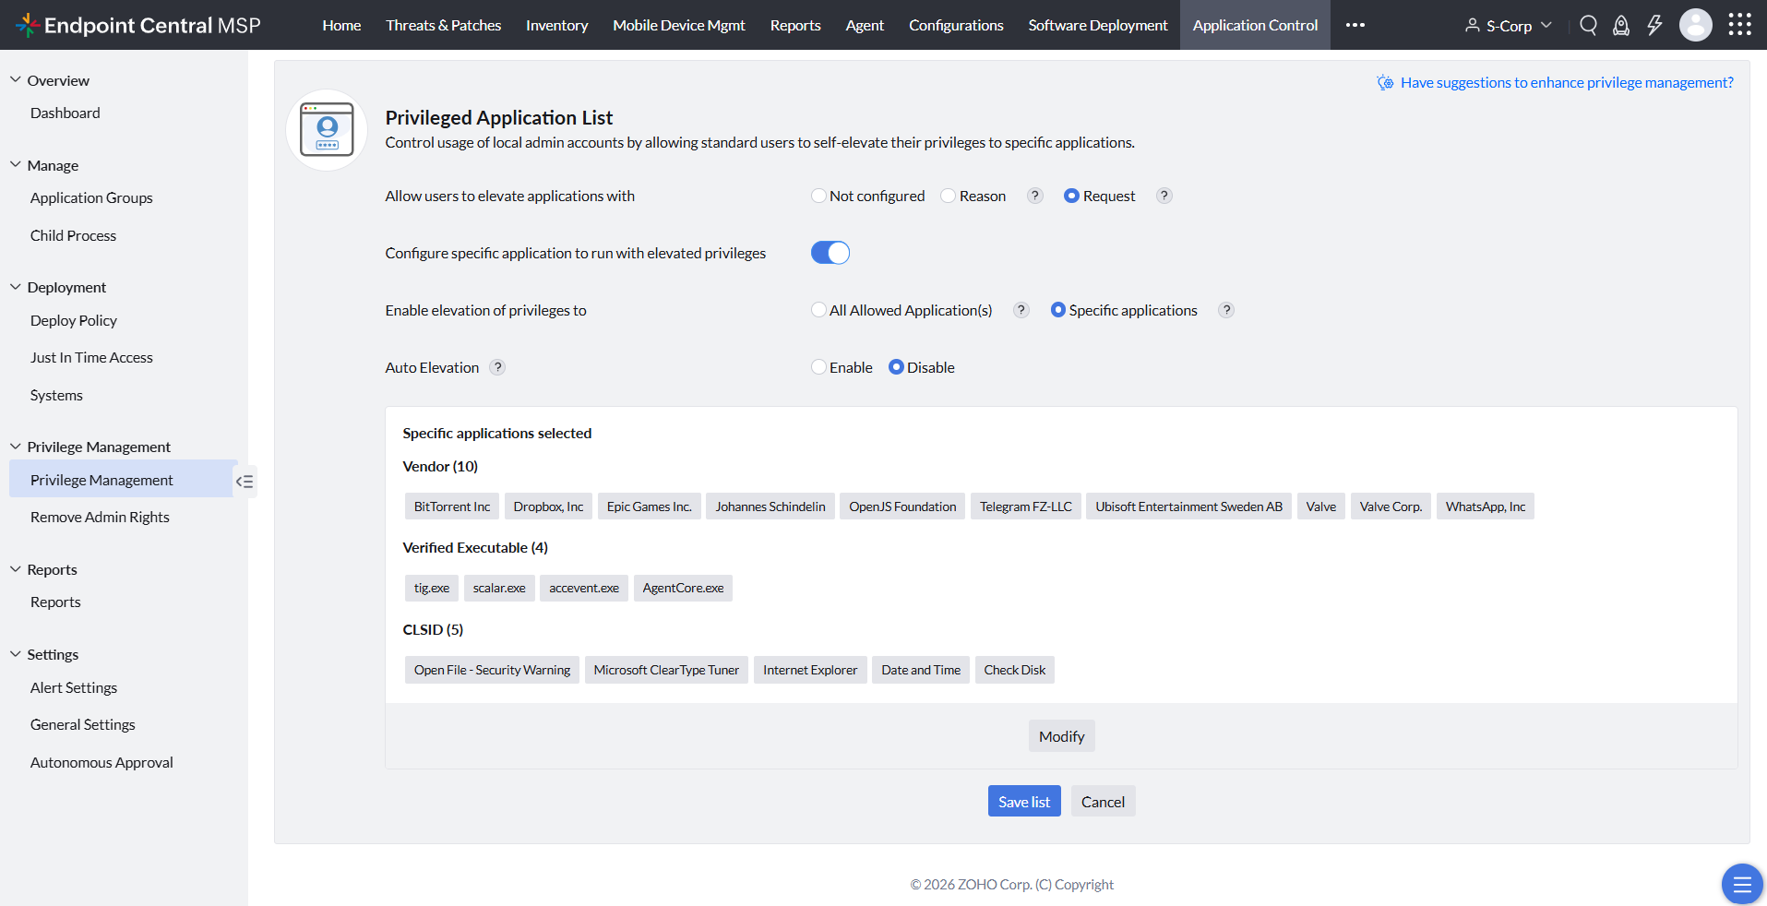Open the Threats & Patches tab

[444, 25]
